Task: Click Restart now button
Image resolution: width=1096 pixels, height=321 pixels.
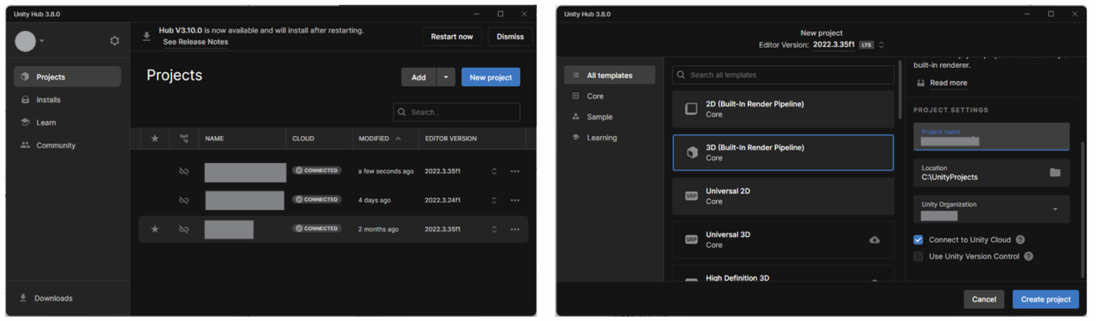Action: (452, 37)
